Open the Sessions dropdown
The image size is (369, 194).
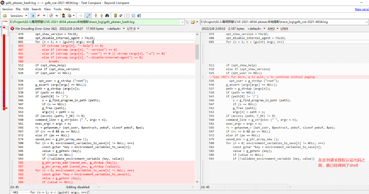coord(18,15)
